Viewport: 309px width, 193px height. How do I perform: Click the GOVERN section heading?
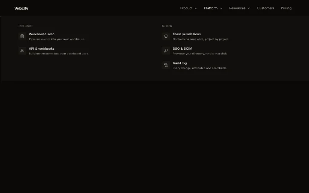pyautogui.click(x=167, y=26)
